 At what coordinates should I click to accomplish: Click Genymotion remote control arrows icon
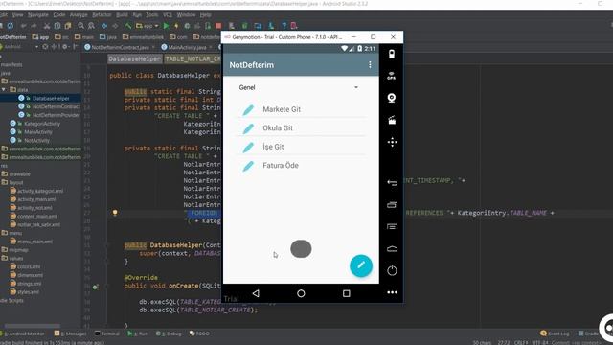point(392,142)
